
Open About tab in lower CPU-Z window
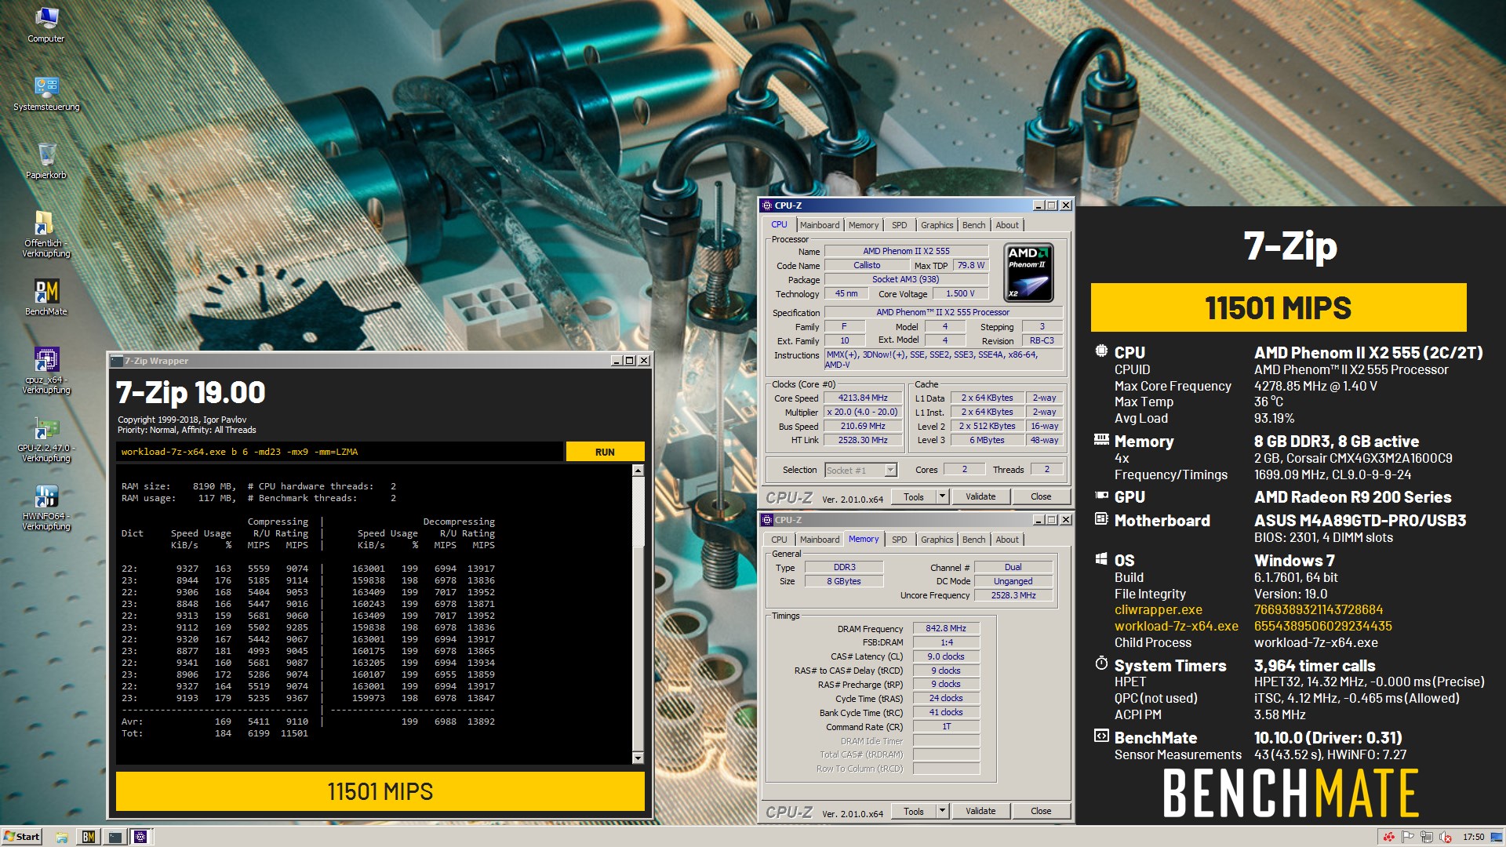[1007, 540]
